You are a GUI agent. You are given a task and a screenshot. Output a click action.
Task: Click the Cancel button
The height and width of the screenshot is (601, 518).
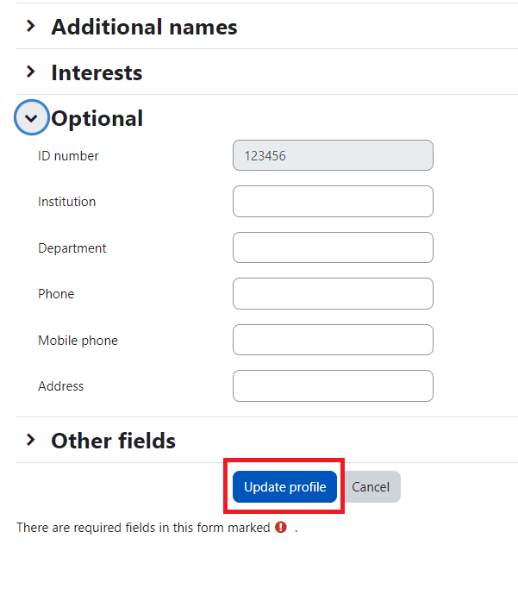pyautogui.click(x=372, y=487)
